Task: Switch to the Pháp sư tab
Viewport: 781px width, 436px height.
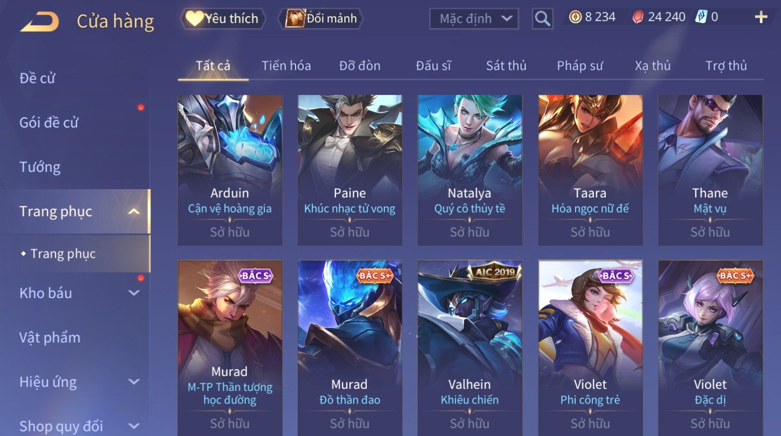Action: [580, 66]
